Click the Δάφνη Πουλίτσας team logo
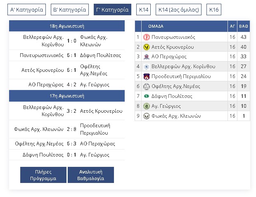Screen dimensions: 256x197 146,96
